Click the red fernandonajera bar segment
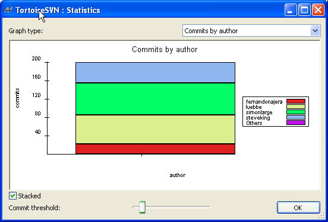 (155, 149)
